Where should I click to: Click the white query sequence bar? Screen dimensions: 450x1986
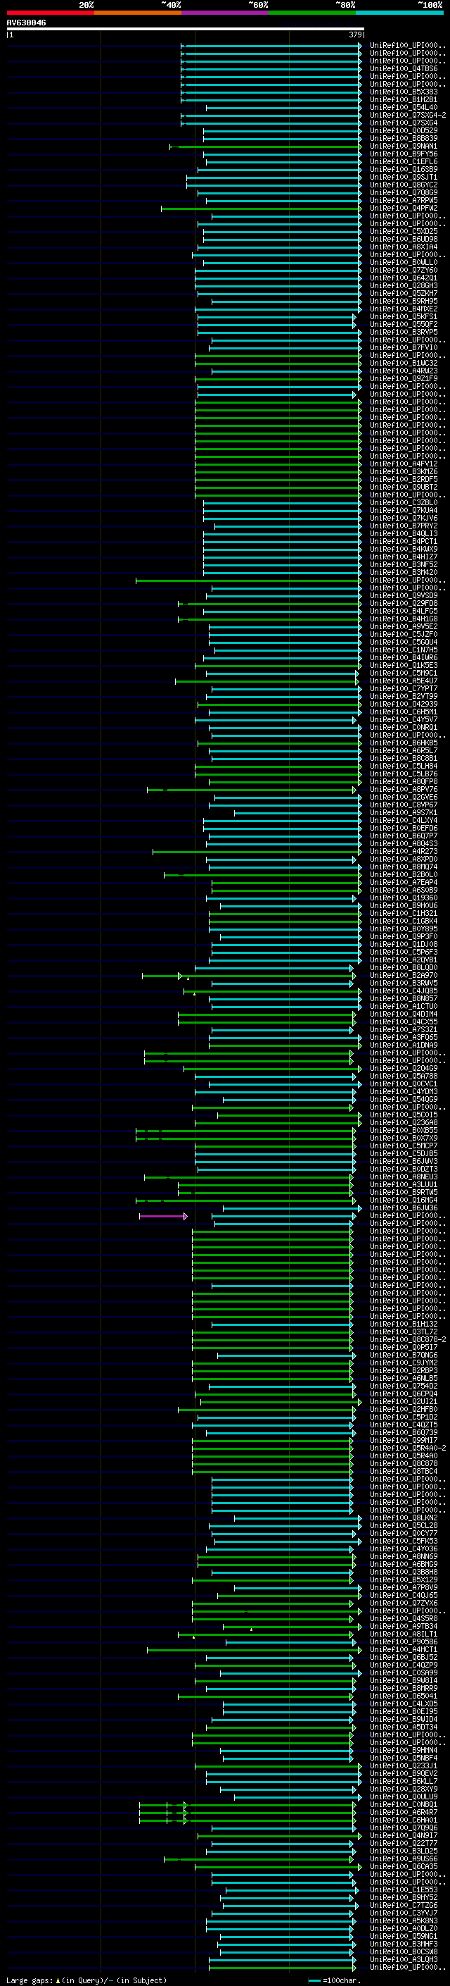pyautogui.click(x=186, y=28)
